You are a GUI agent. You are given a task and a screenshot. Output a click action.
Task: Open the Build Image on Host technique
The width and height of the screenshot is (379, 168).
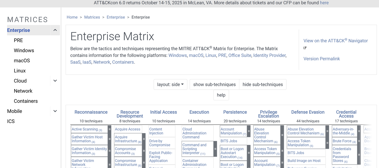(304, 161)
